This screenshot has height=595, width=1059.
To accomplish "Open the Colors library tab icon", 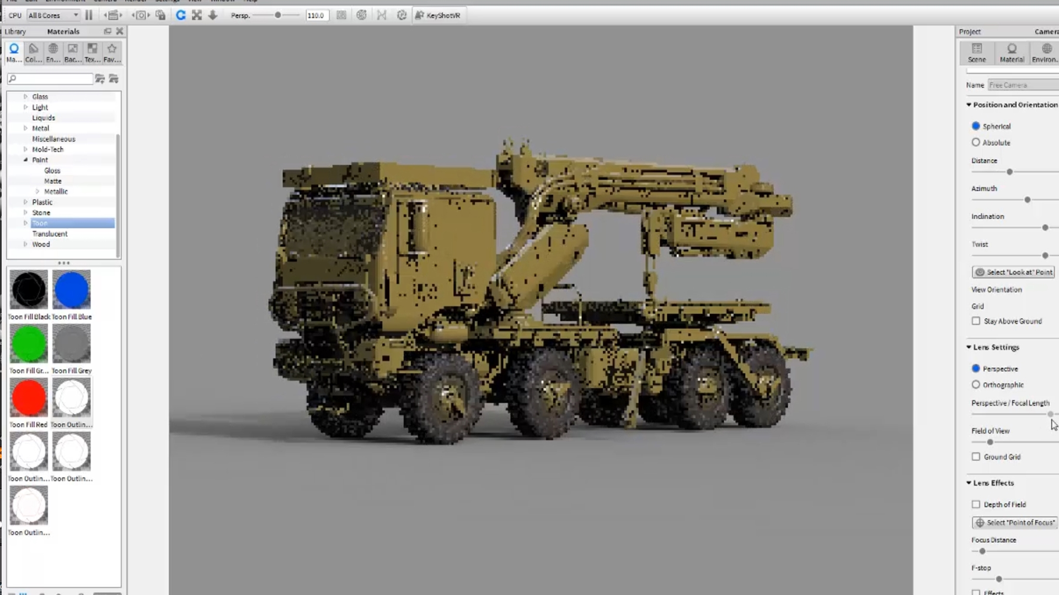I will pos(33,52).
